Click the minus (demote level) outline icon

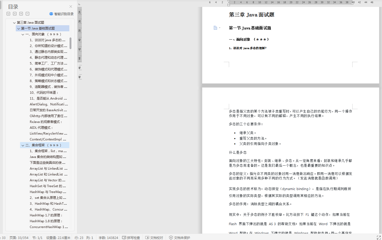pyautogui.click(x=28, y=14)
